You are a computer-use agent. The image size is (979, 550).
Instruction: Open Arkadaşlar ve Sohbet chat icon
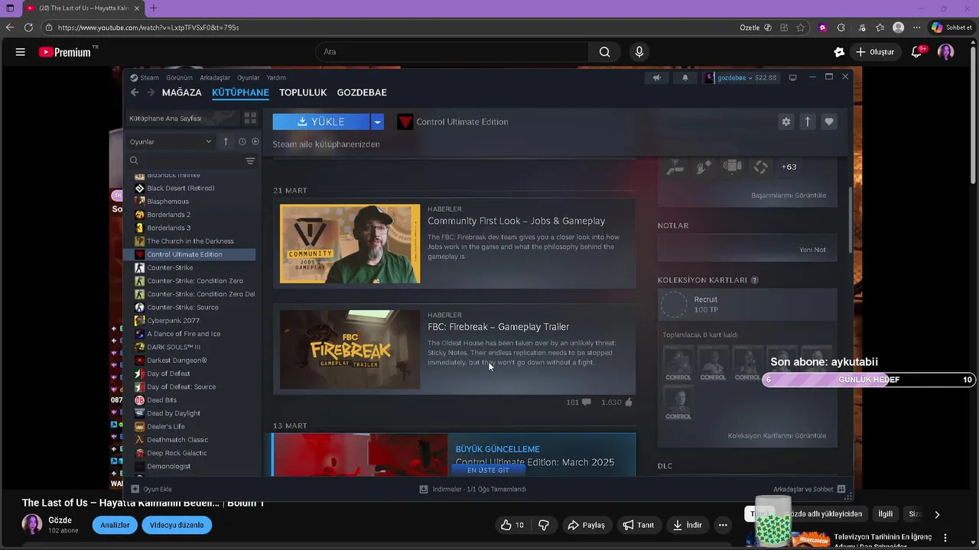tap(841, 489)
